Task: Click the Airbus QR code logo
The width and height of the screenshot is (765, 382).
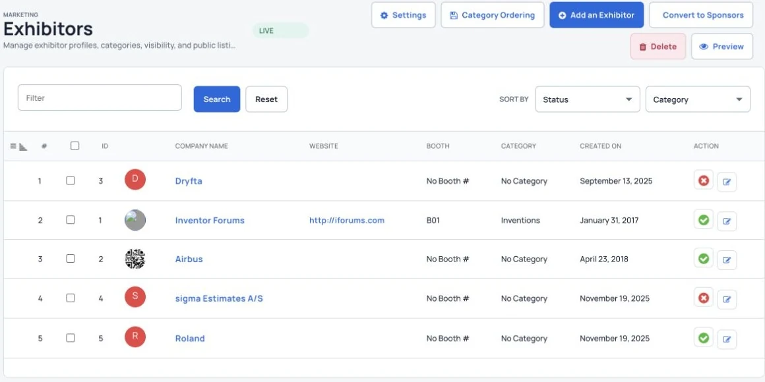Action: [x=135, y=259]
